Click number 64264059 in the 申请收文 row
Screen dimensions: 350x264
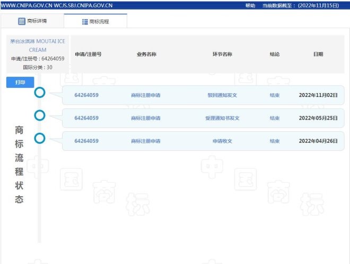[86, 141]
